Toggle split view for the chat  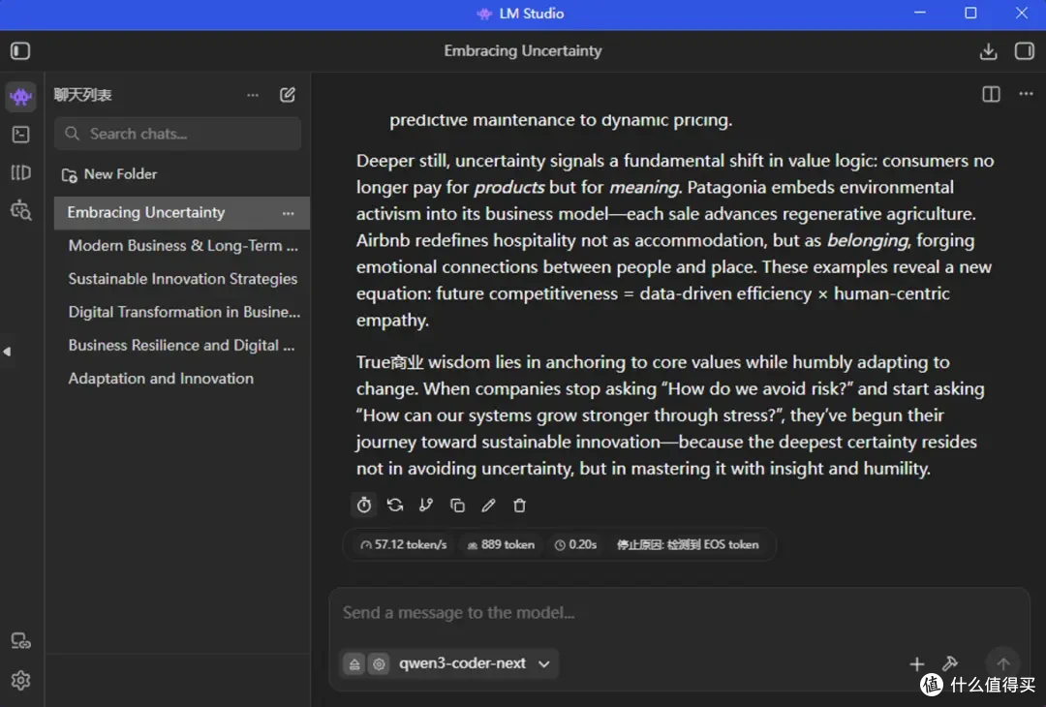[991, 94]
